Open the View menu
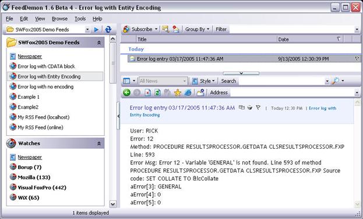 pos(40,19)
